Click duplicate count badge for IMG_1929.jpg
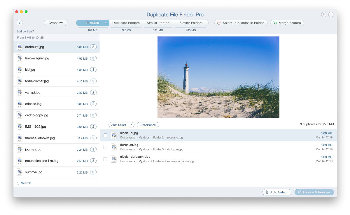This screenshot has height=215, width=350. pos(93,126)
